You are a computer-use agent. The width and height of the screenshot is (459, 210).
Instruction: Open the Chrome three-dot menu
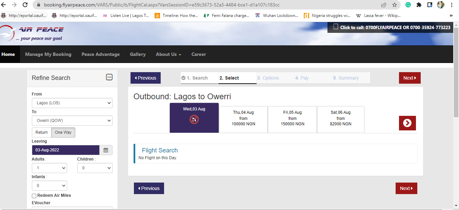pos(452,5)
